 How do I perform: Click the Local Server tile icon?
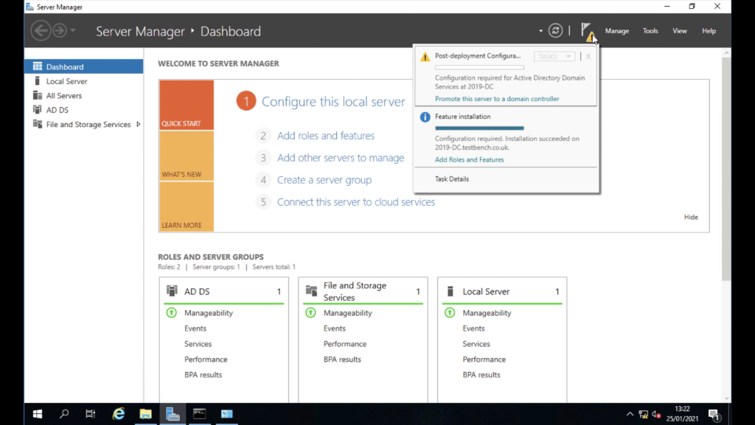[450, 291]
